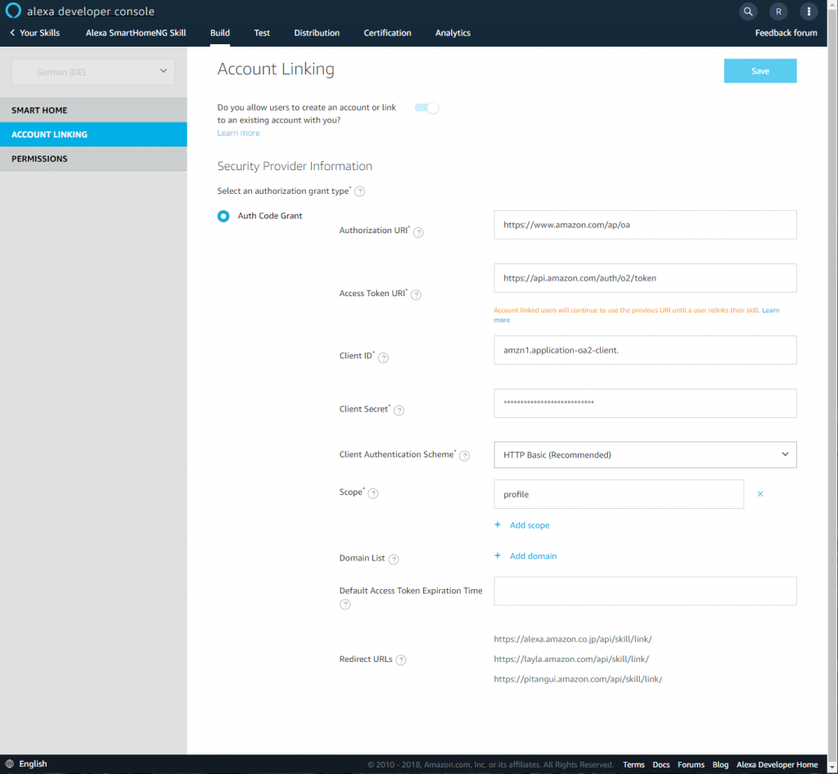
Task: Open the Client Authentication Scheme dropdown
Action: 645,454
